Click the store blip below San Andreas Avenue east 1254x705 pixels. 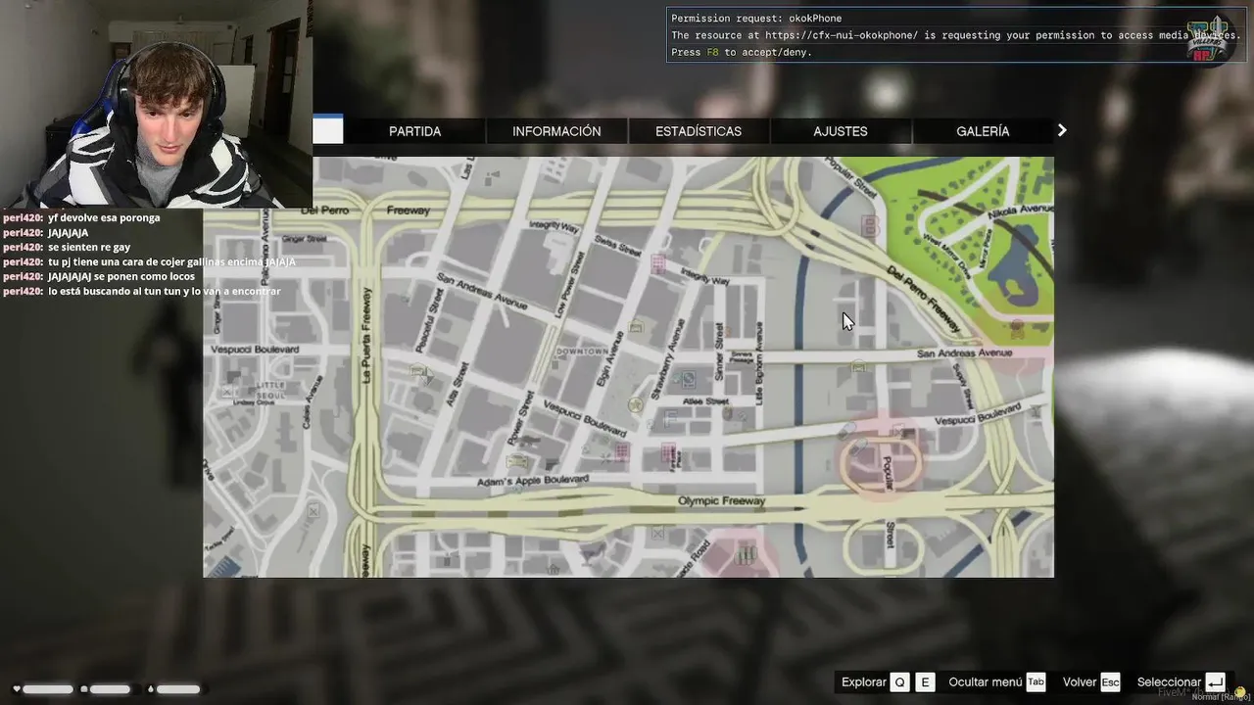click(x=859, y=366)
